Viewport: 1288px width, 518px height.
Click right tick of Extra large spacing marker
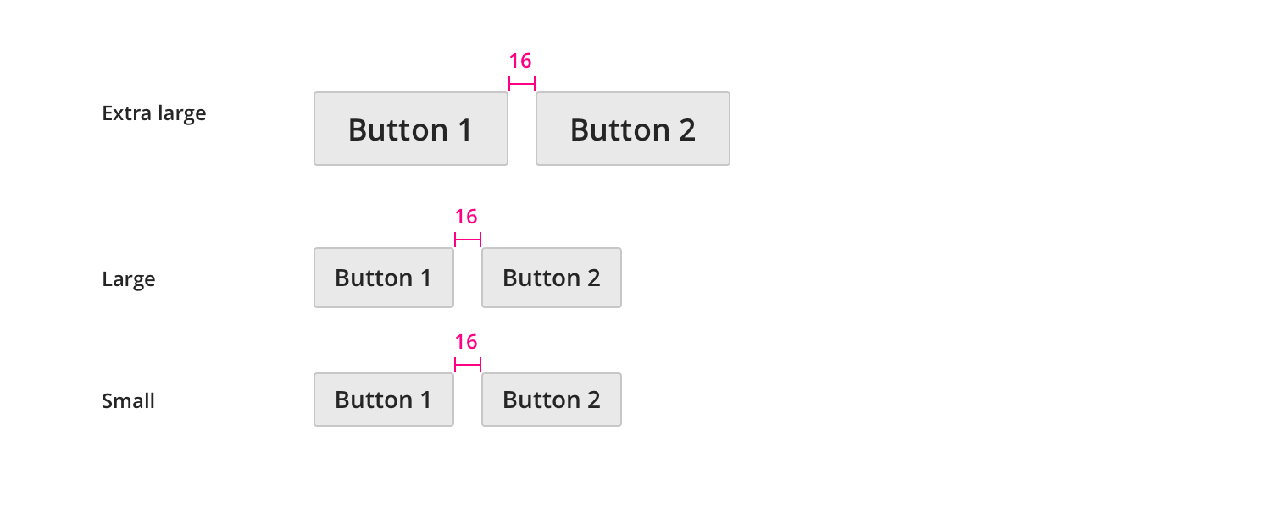coord(535,83)
